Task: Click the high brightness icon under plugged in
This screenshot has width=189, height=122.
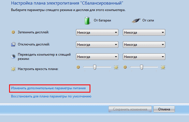Action: click(x=163, y=67)
